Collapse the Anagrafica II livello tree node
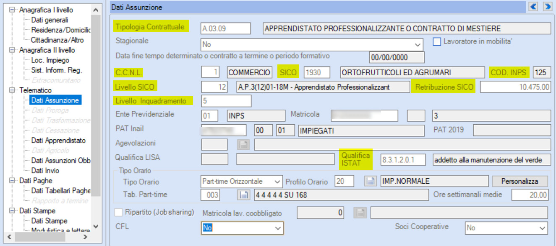 (x=12, y=50)
